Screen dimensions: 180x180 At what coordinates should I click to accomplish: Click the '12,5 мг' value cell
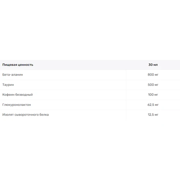[153, 115]
